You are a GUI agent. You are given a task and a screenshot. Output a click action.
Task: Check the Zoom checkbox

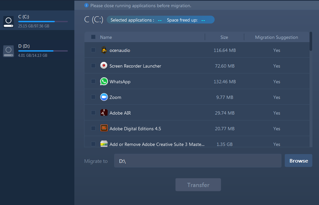[x=93, y=97]
